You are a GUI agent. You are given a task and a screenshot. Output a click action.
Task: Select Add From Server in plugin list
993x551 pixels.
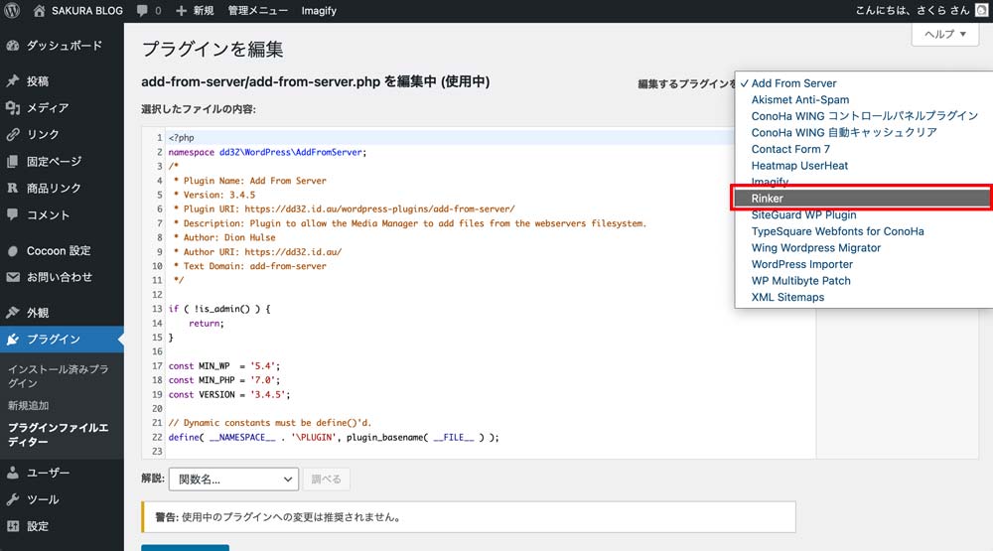pyautogui.click(x=863, y=83)
